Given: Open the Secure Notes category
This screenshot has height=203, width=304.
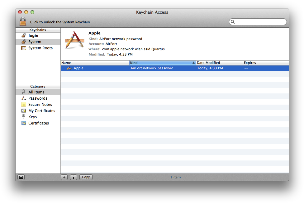Looking at the screenshot, I should click(40, 105).
